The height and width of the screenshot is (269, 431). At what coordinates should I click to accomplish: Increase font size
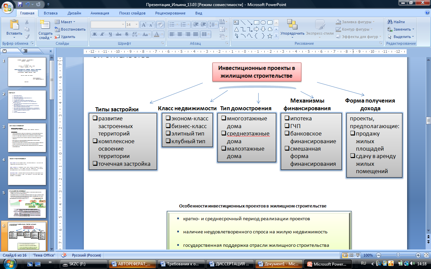click(x=144, y=25)
